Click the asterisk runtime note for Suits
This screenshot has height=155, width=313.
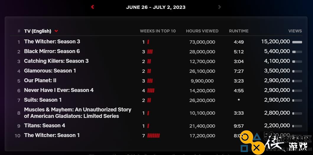pyautogui.click(x=239, y=100)
